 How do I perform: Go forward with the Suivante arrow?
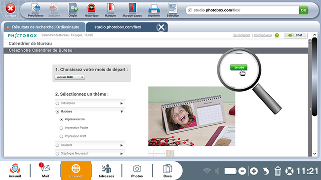pyautogui.click(x=54, y=10)
